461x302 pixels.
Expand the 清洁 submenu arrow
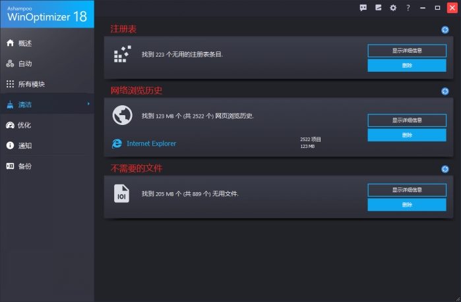(x=88, y=104)
